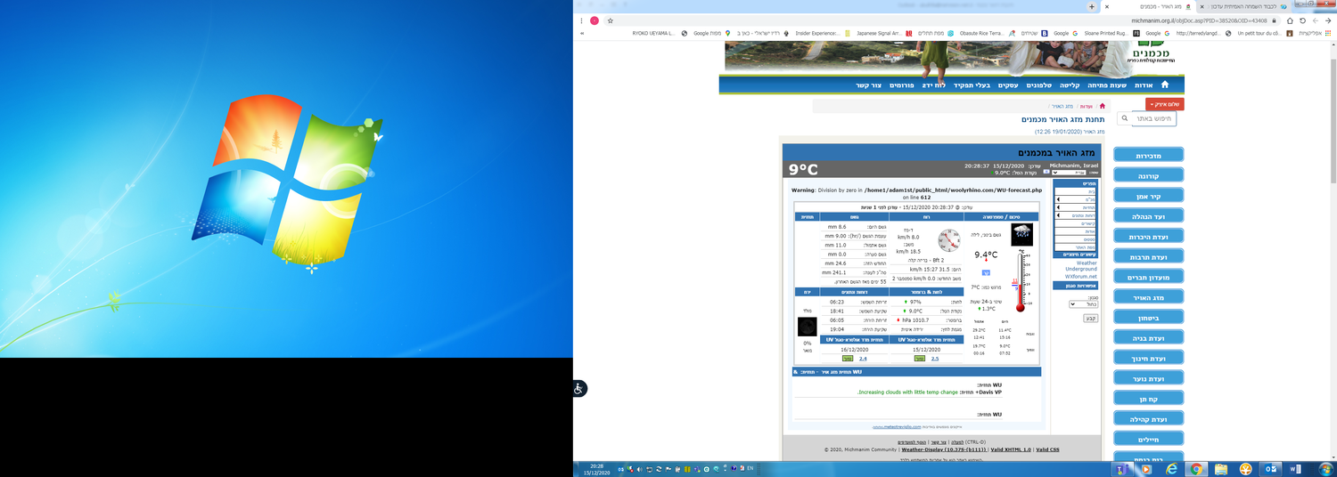The height and width of the screenshot is (477, 1337).
Task: Click the Chrome home button in toolbar
Action: click(1289, 20)
